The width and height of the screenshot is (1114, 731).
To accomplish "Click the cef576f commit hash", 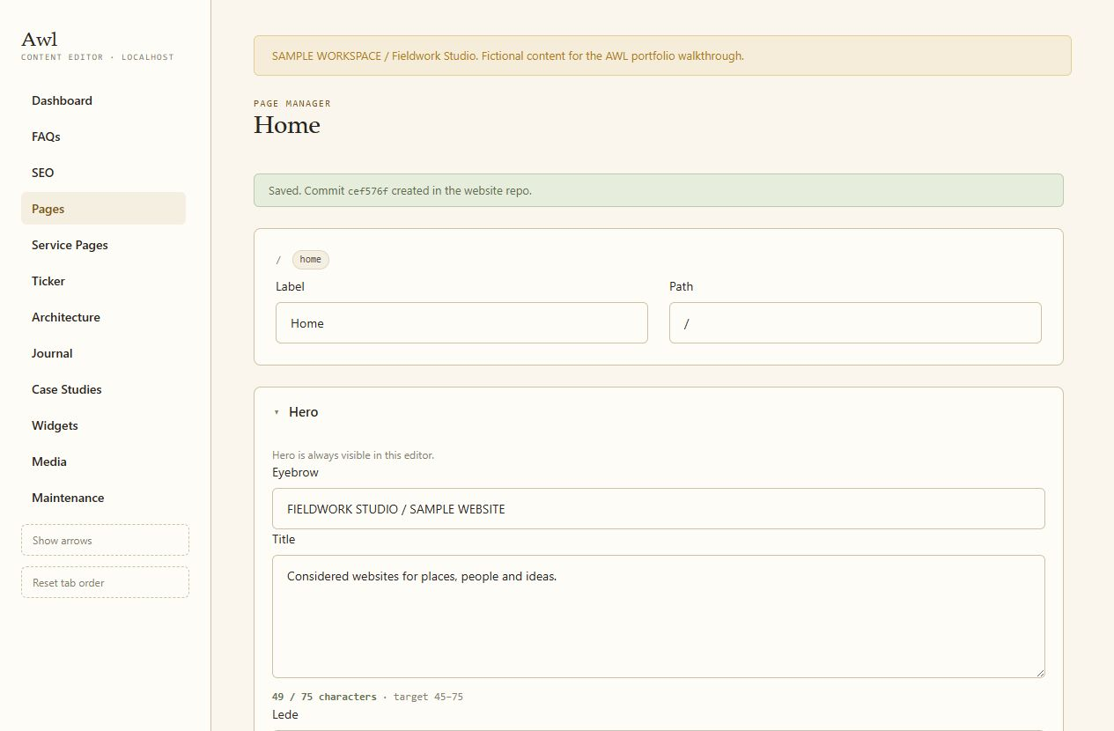I will (368, 191).
